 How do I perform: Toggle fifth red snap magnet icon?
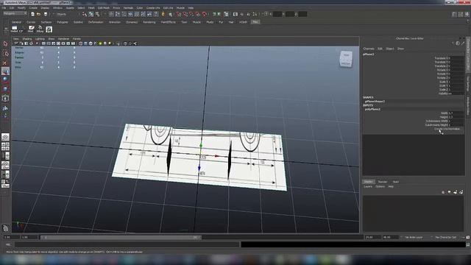point(205,14)
